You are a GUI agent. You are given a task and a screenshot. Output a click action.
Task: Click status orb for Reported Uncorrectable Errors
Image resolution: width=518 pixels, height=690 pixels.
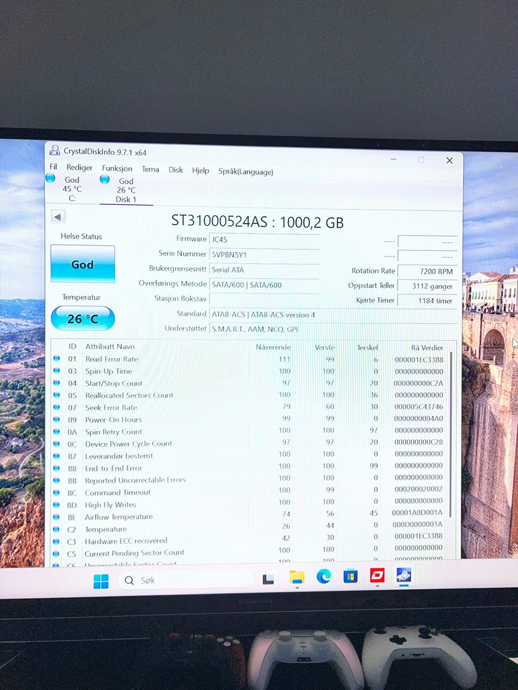[57, 480]
